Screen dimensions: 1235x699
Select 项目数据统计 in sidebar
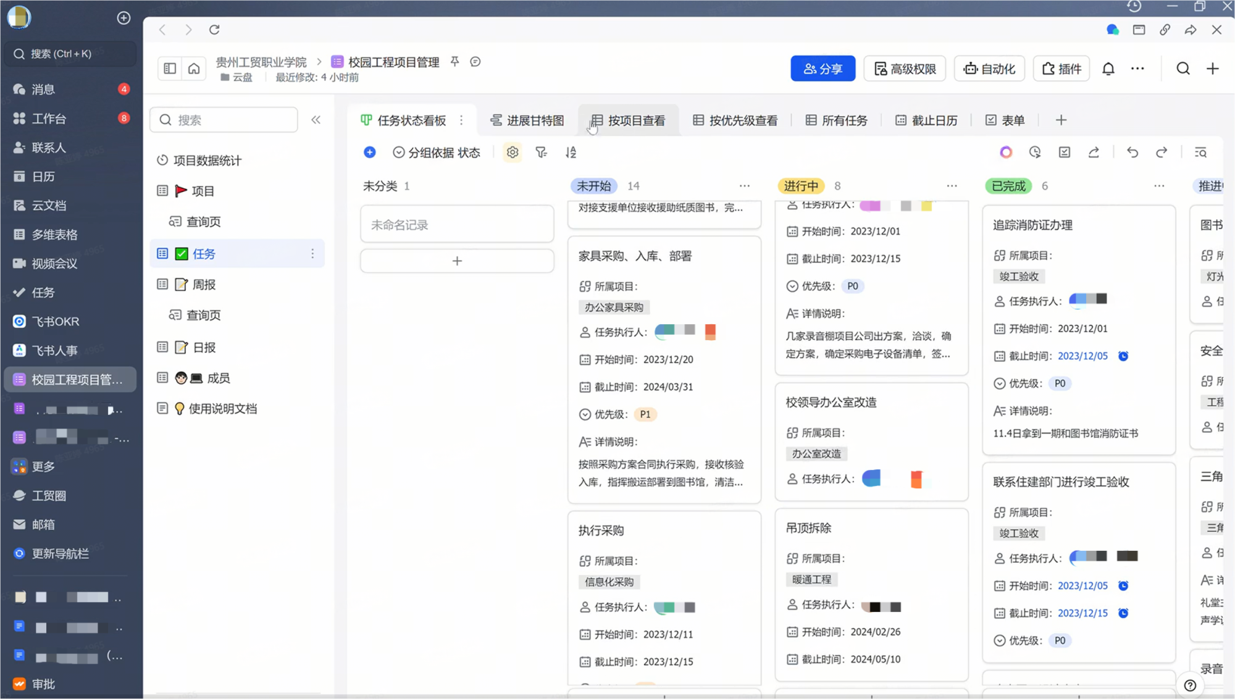[x=207, y=161]
